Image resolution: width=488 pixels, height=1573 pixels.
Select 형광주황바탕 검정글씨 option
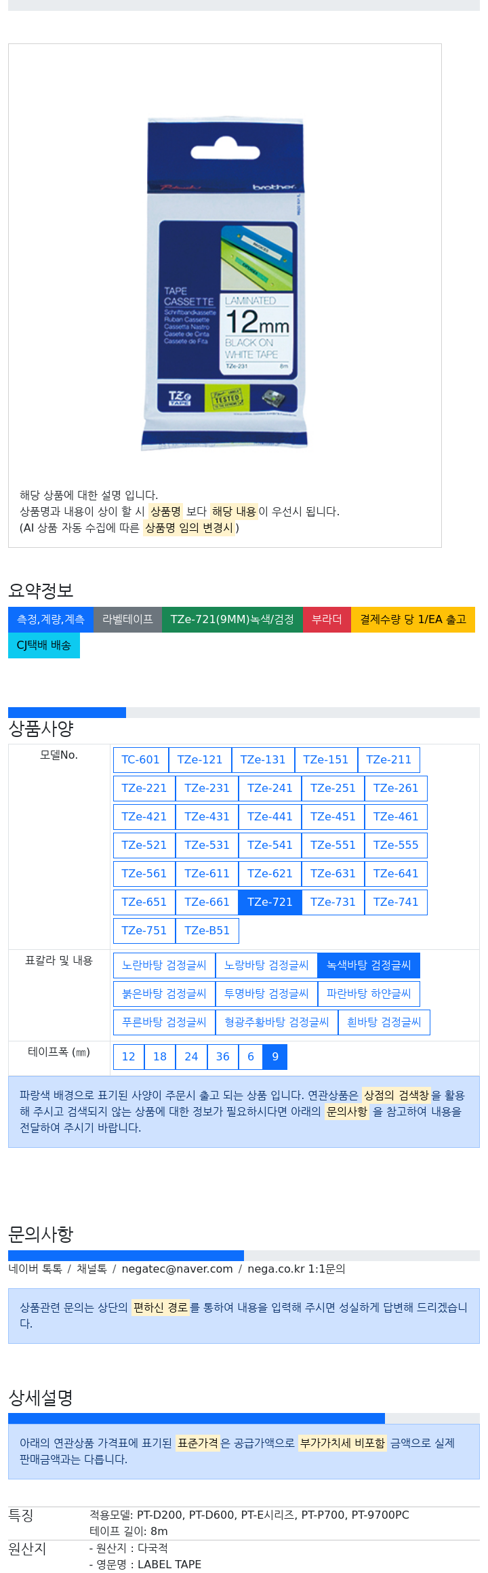coord(277,1022)
